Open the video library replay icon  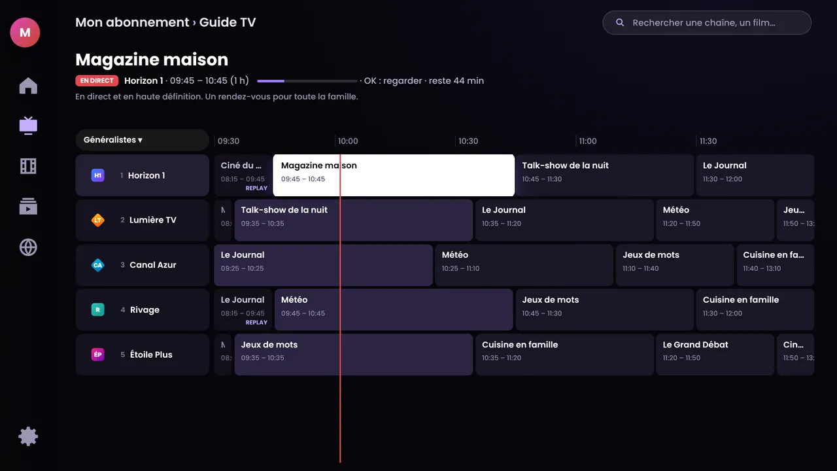tap(28, 207)
